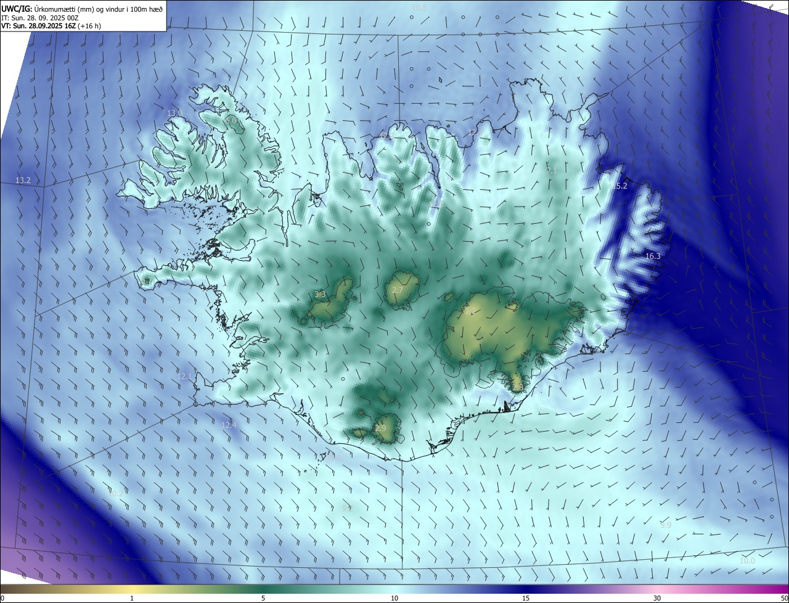Viewport: 789px width, 603px height.
Task: Click the color scale tick labeled 15
Action: (x=526, y=598)
